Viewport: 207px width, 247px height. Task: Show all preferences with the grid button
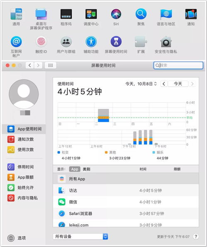coord(51,65)
